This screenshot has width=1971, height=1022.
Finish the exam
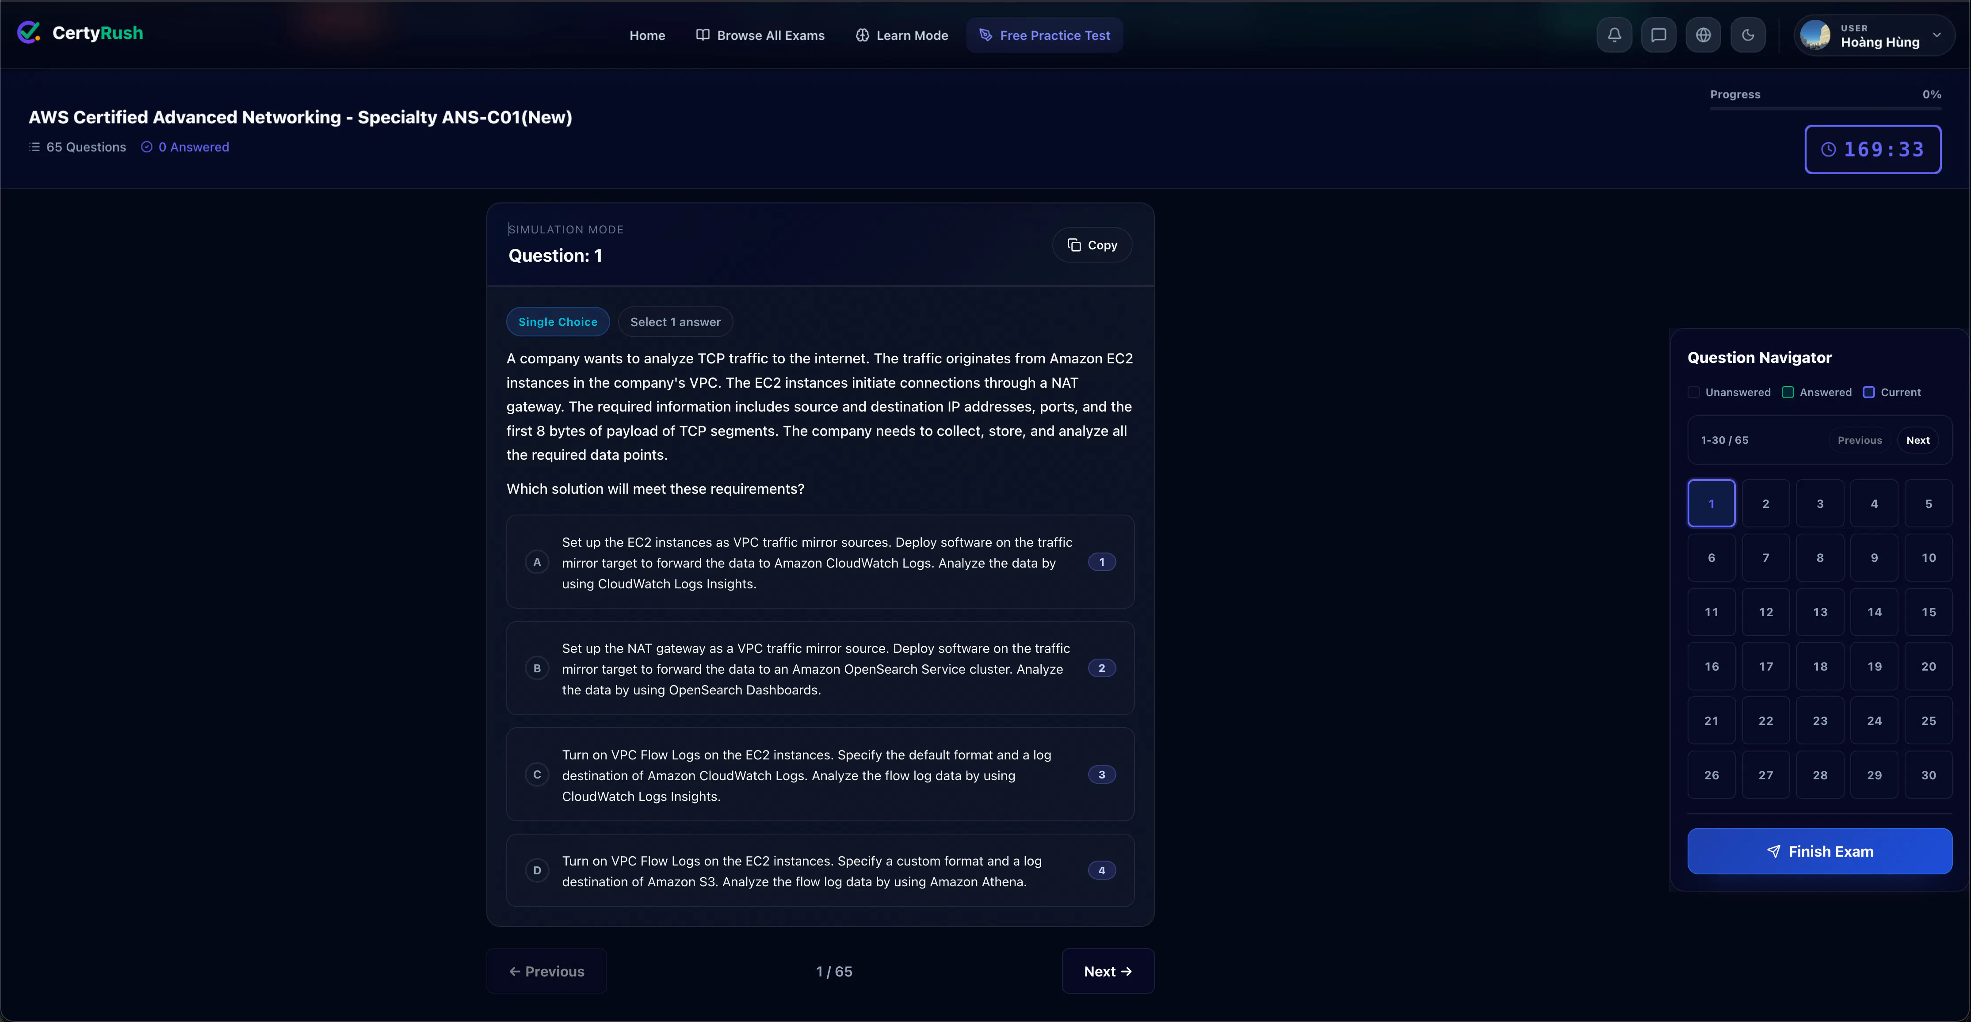(1819, 850)
